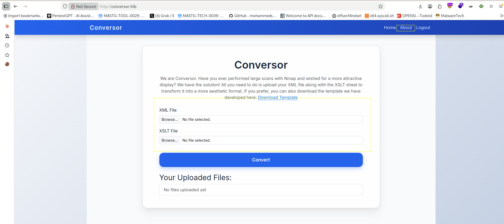Open the bookmarks star sidebar icon

tap(7, 55)
